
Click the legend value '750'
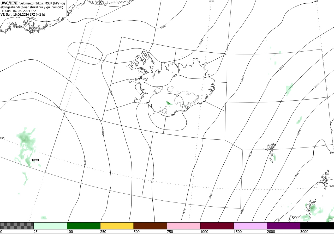point(170,232)
